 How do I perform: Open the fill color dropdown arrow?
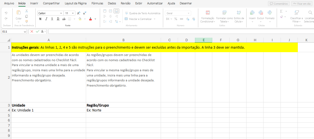(85, 19)
